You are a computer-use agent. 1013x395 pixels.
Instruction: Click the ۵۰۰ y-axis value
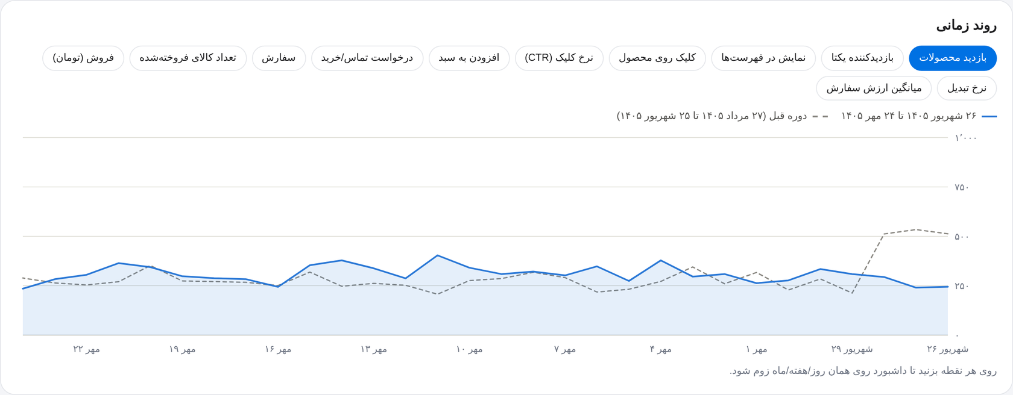click(962, 237)
